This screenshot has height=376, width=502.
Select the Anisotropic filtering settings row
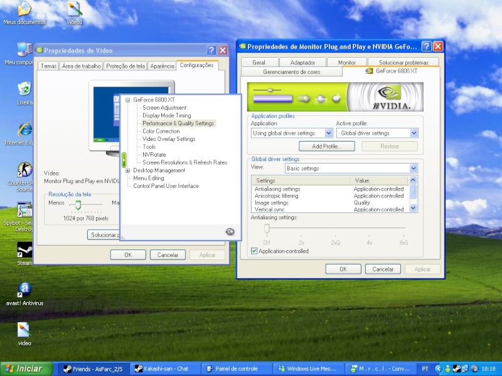coord(330,196)
